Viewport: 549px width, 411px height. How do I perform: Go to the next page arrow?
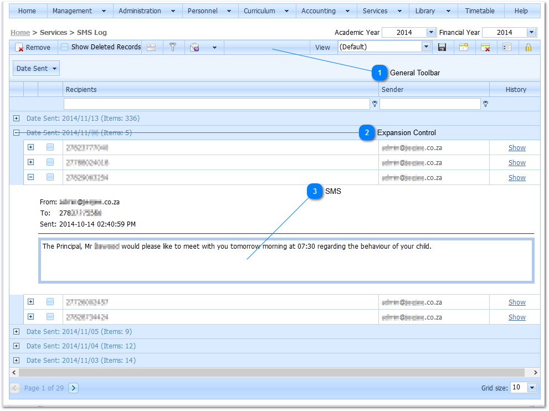[74, 388]
